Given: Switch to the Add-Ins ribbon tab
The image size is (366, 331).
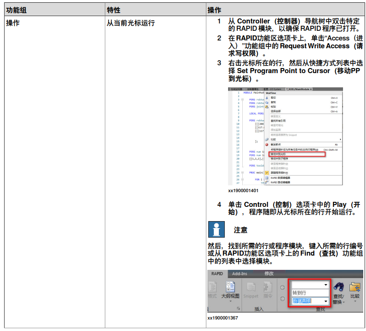Looking at the screenshot, I should pos(239,274).
